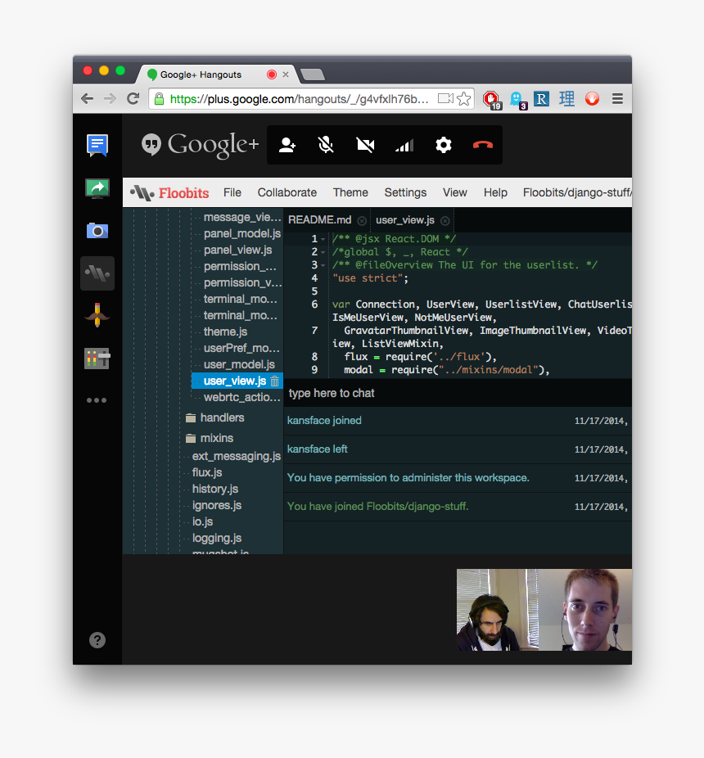The height and width of the screenshot is (758, 704).
Task: Close the README.md tab
Action: click(x=362, y=221)
